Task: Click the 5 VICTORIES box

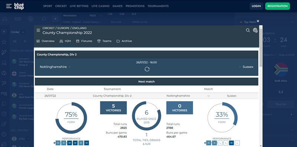Action: 113,108
